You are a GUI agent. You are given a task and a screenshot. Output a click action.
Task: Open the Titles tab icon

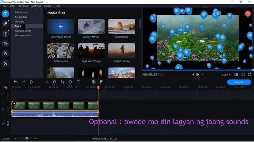(x=5, y=44)
